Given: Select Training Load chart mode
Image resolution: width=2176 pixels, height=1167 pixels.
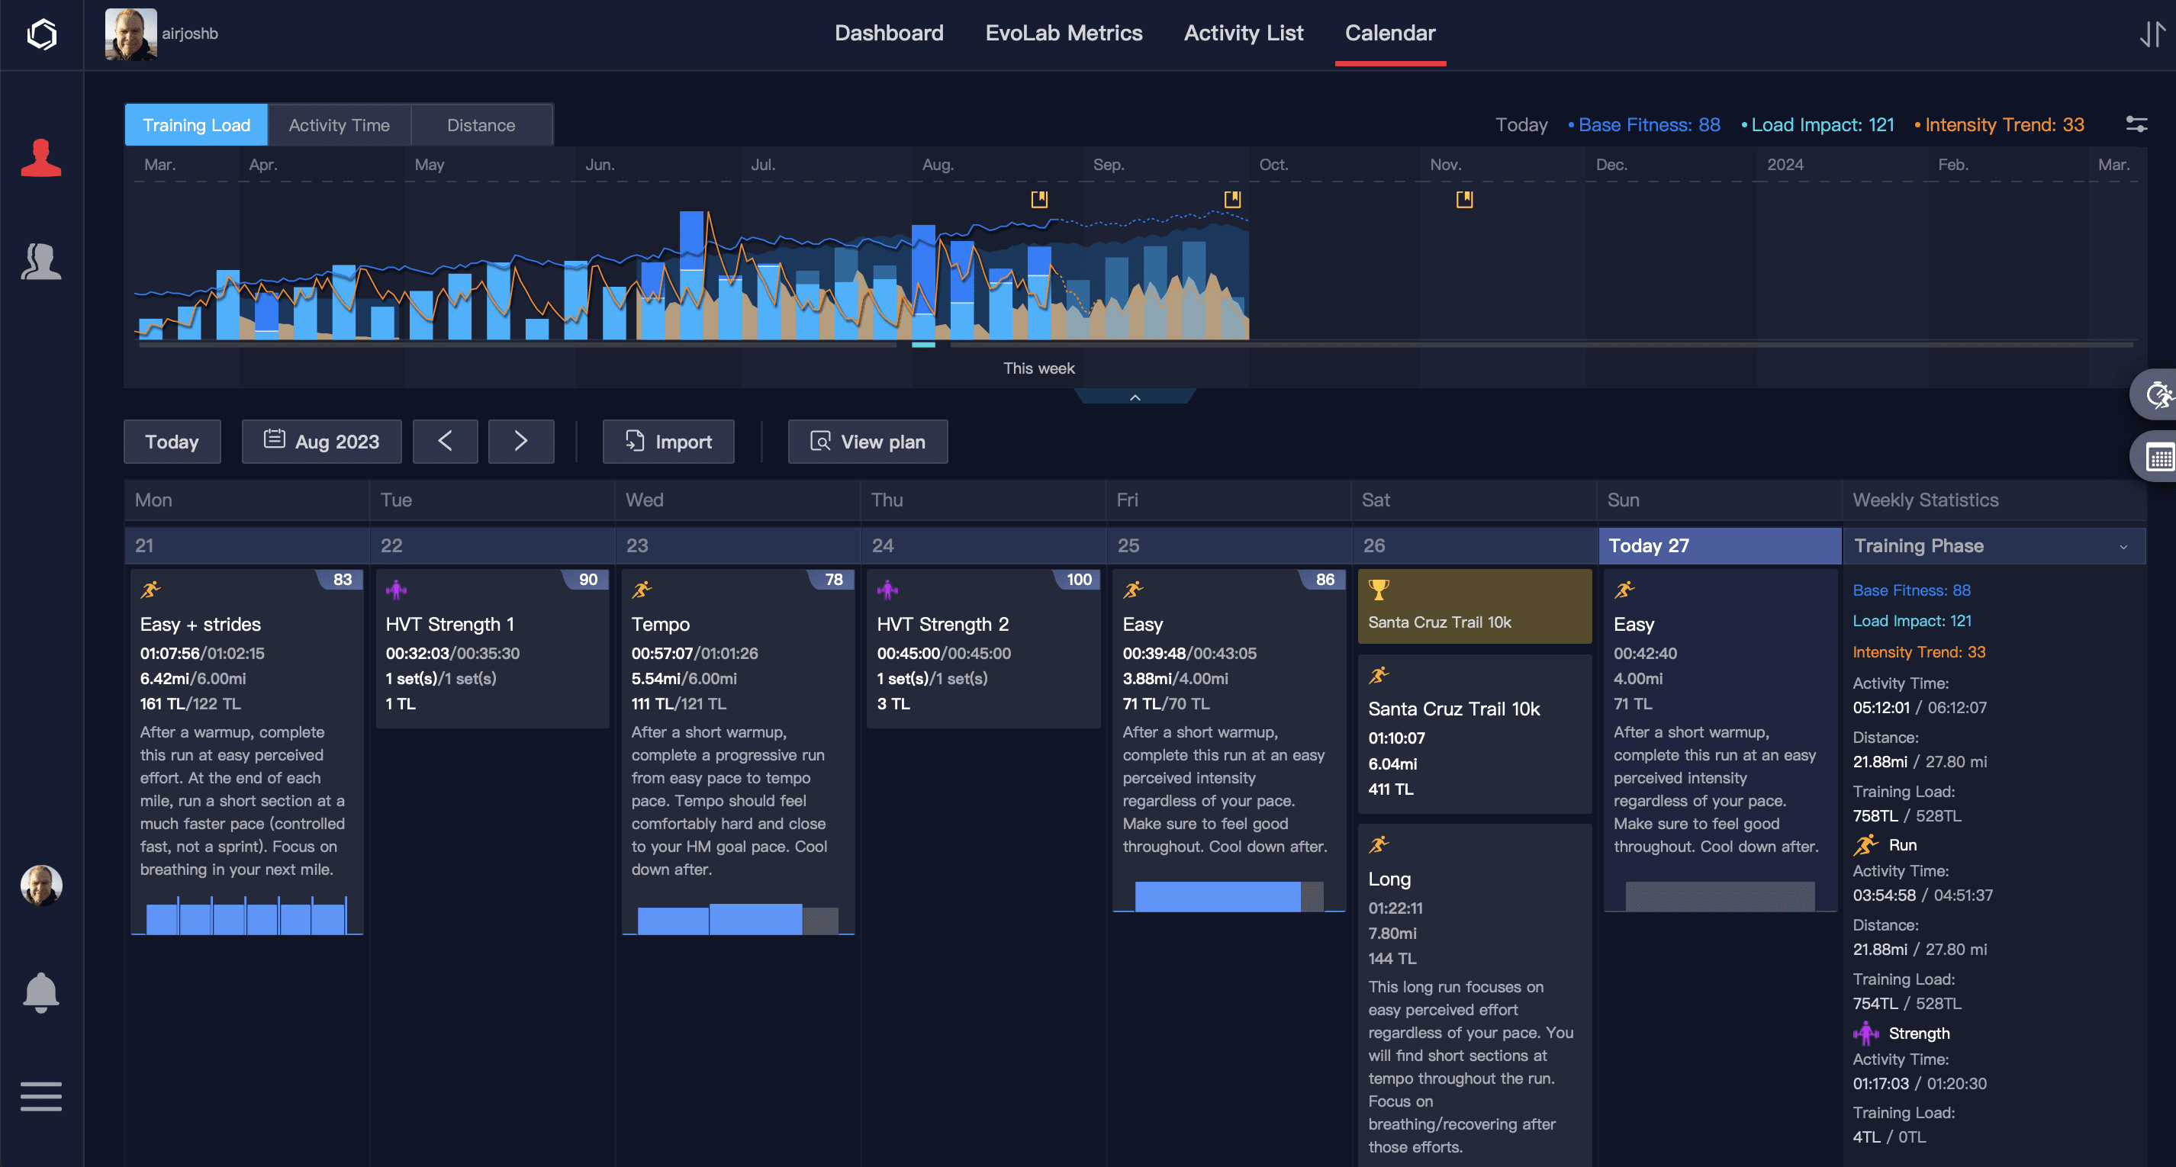Looking at the screenshot, I should pyautogui.click(x=196, y=125).
